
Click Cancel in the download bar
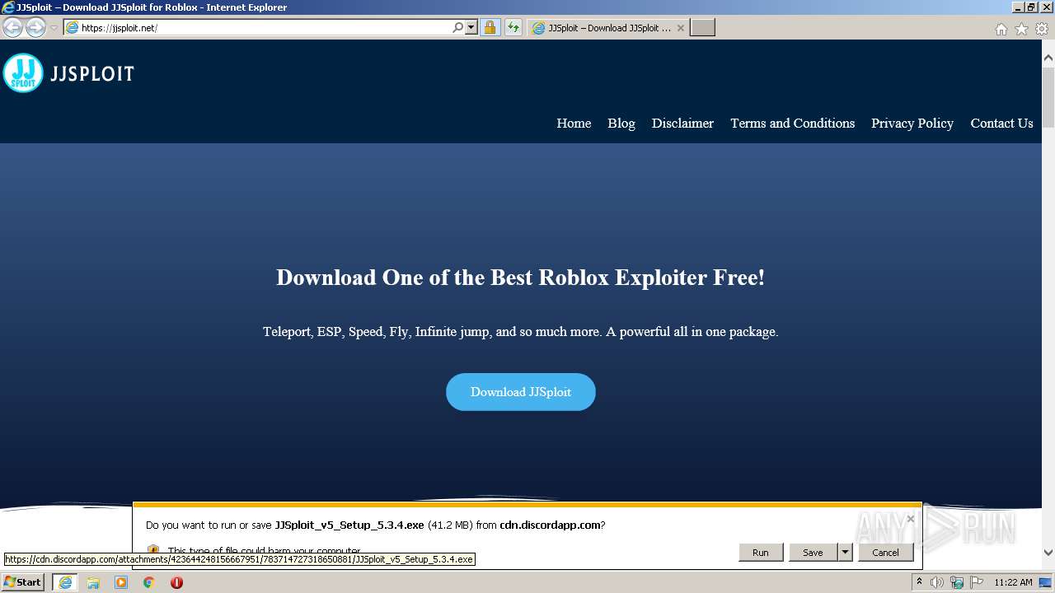pyautogui.click(x=885, y=553)
